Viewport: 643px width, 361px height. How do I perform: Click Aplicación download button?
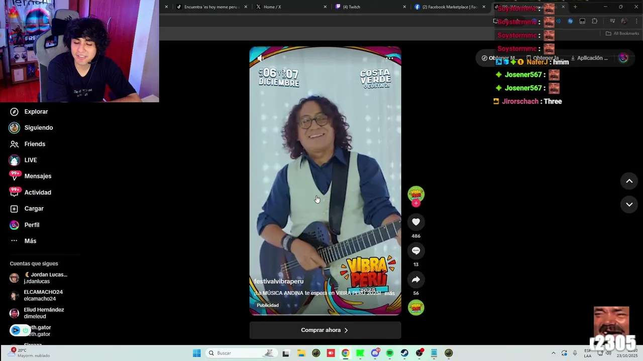click(590, 58)
